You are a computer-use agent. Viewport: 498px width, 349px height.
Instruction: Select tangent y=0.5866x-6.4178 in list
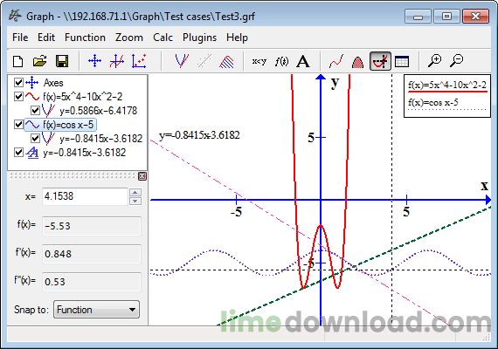click(x=98, y=111)
